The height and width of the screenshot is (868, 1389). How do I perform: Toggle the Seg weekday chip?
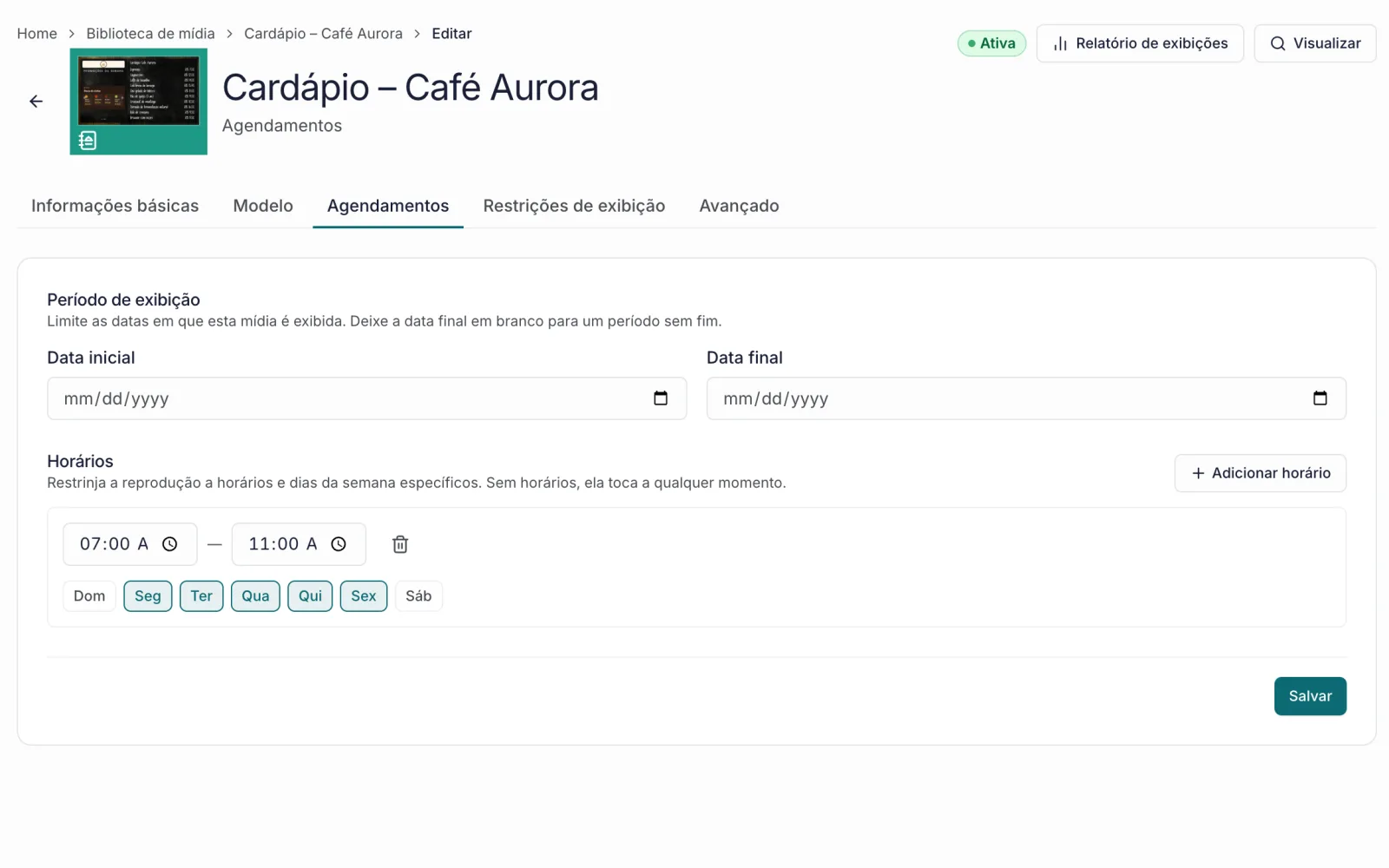(148, 596)
